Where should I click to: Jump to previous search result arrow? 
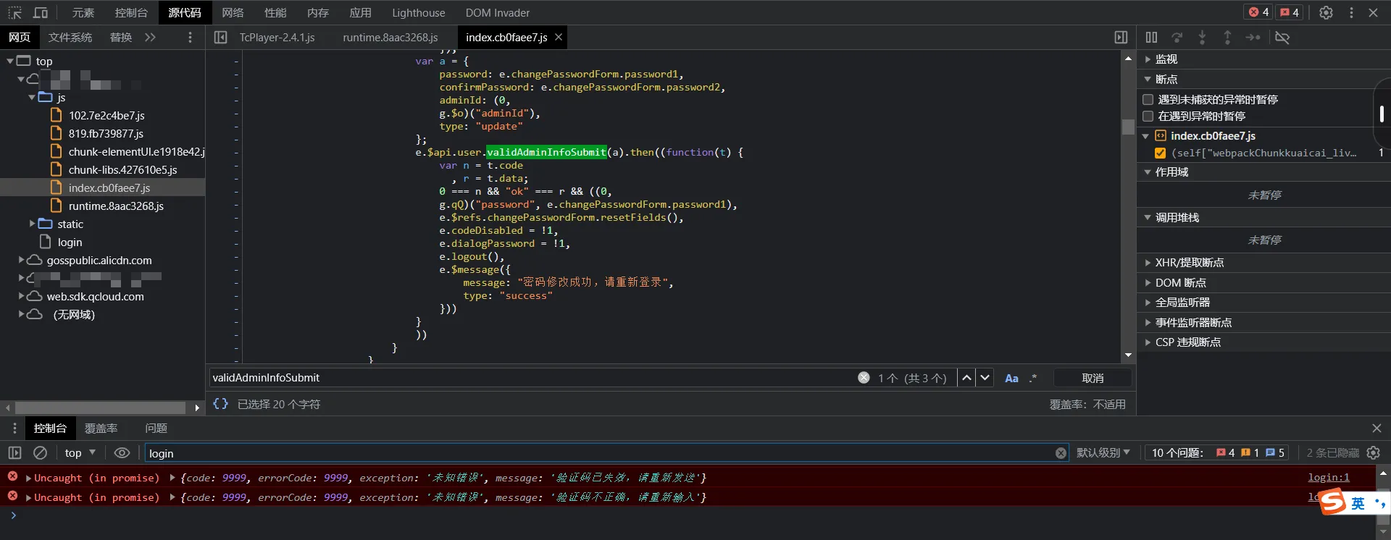[x=966, y=378]
